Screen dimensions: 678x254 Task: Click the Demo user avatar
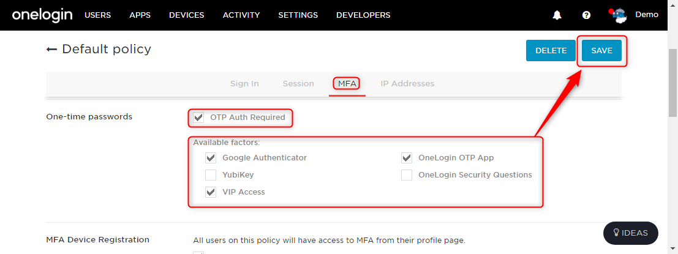619,15
